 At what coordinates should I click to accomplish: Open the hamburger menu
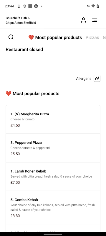(x=95, y=20)
